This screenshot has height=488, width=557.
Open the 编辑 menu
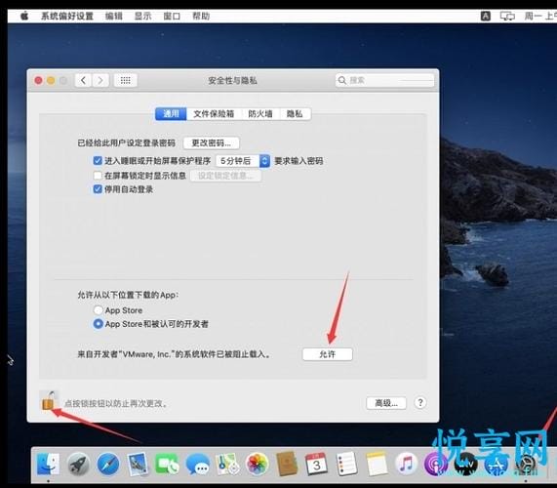tap(114, 16)
